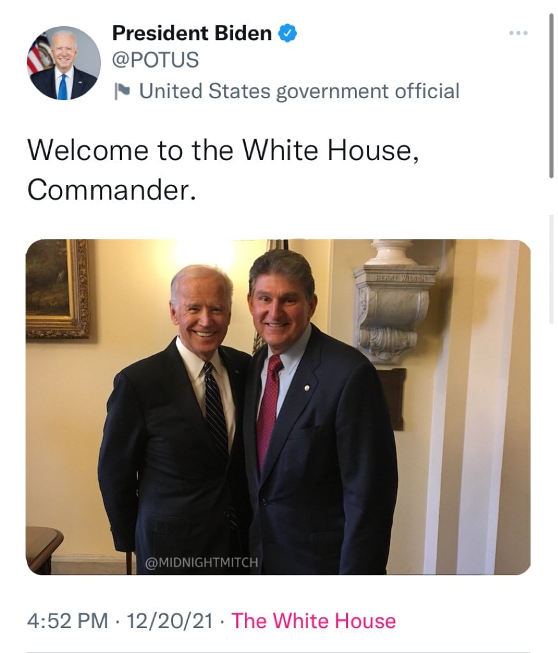Click the United States government official label
Image resolution: width=558 pixels, height=653 pixels.
tap(299, 91)
